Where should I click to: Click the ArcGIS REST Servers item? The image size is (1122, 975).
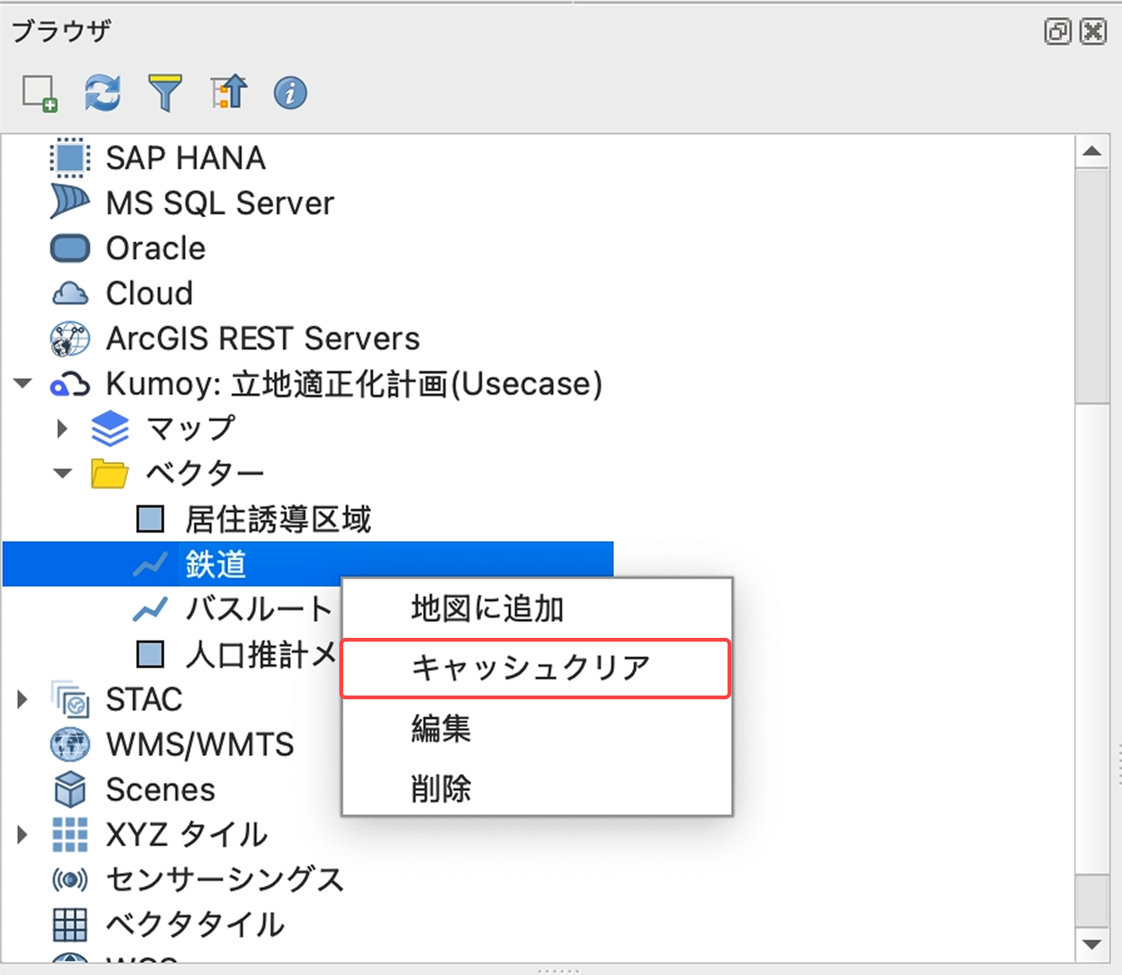[x=262, y=338]
